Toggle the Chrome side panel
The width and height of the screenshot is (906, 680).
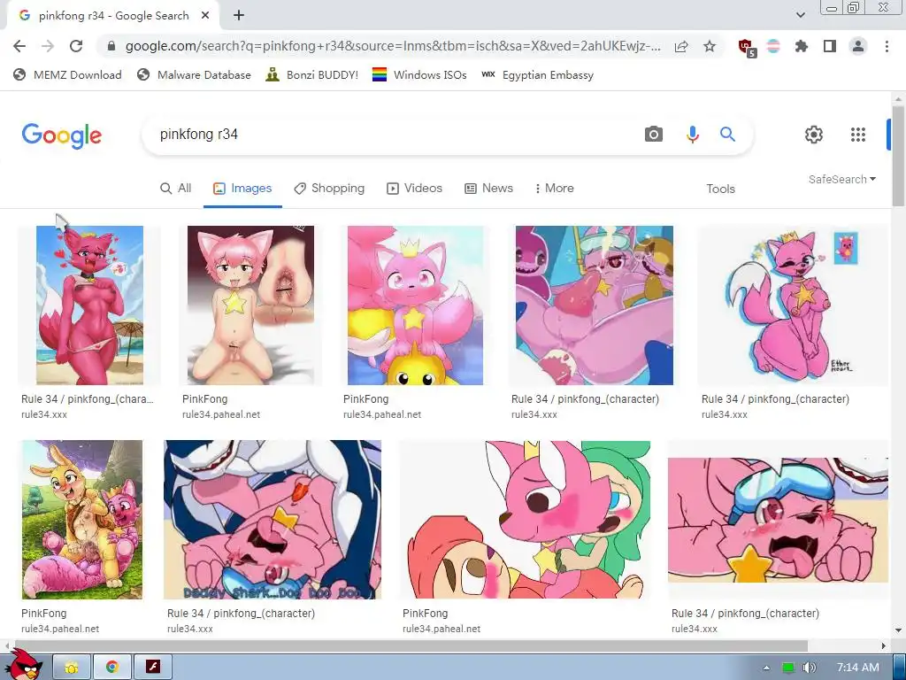click(830, 46)
